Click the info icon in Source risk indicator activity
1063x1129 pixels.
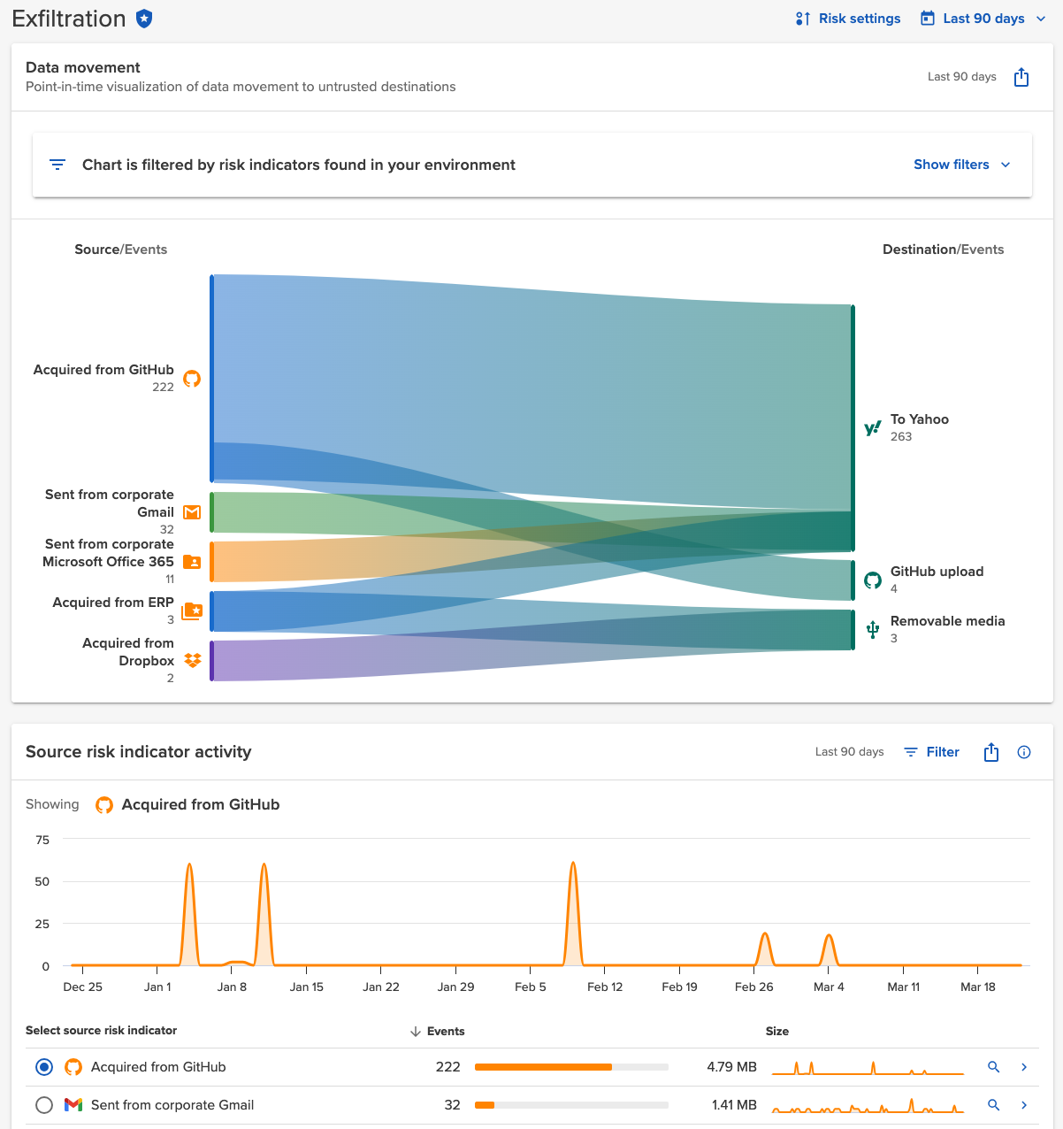[x=1023, y=751]
